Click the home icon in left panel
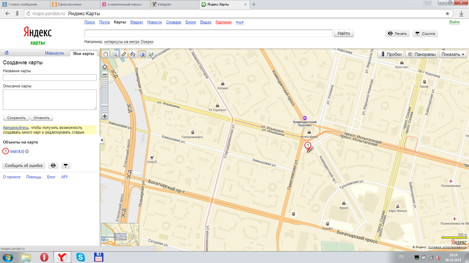Image resolution: width=469 pixels, height=263 pixels. pos(5,53)
